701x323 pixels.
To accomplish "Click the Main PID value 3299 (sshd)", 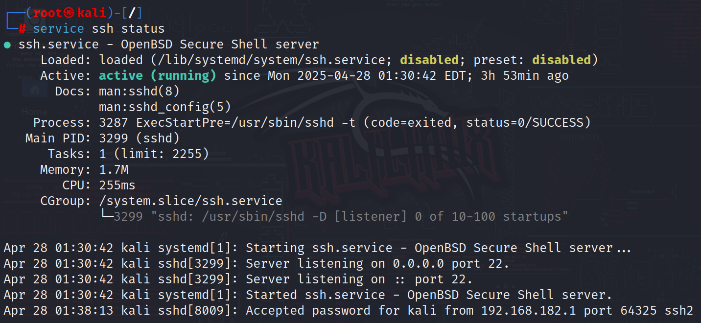I will coord(139,138).
